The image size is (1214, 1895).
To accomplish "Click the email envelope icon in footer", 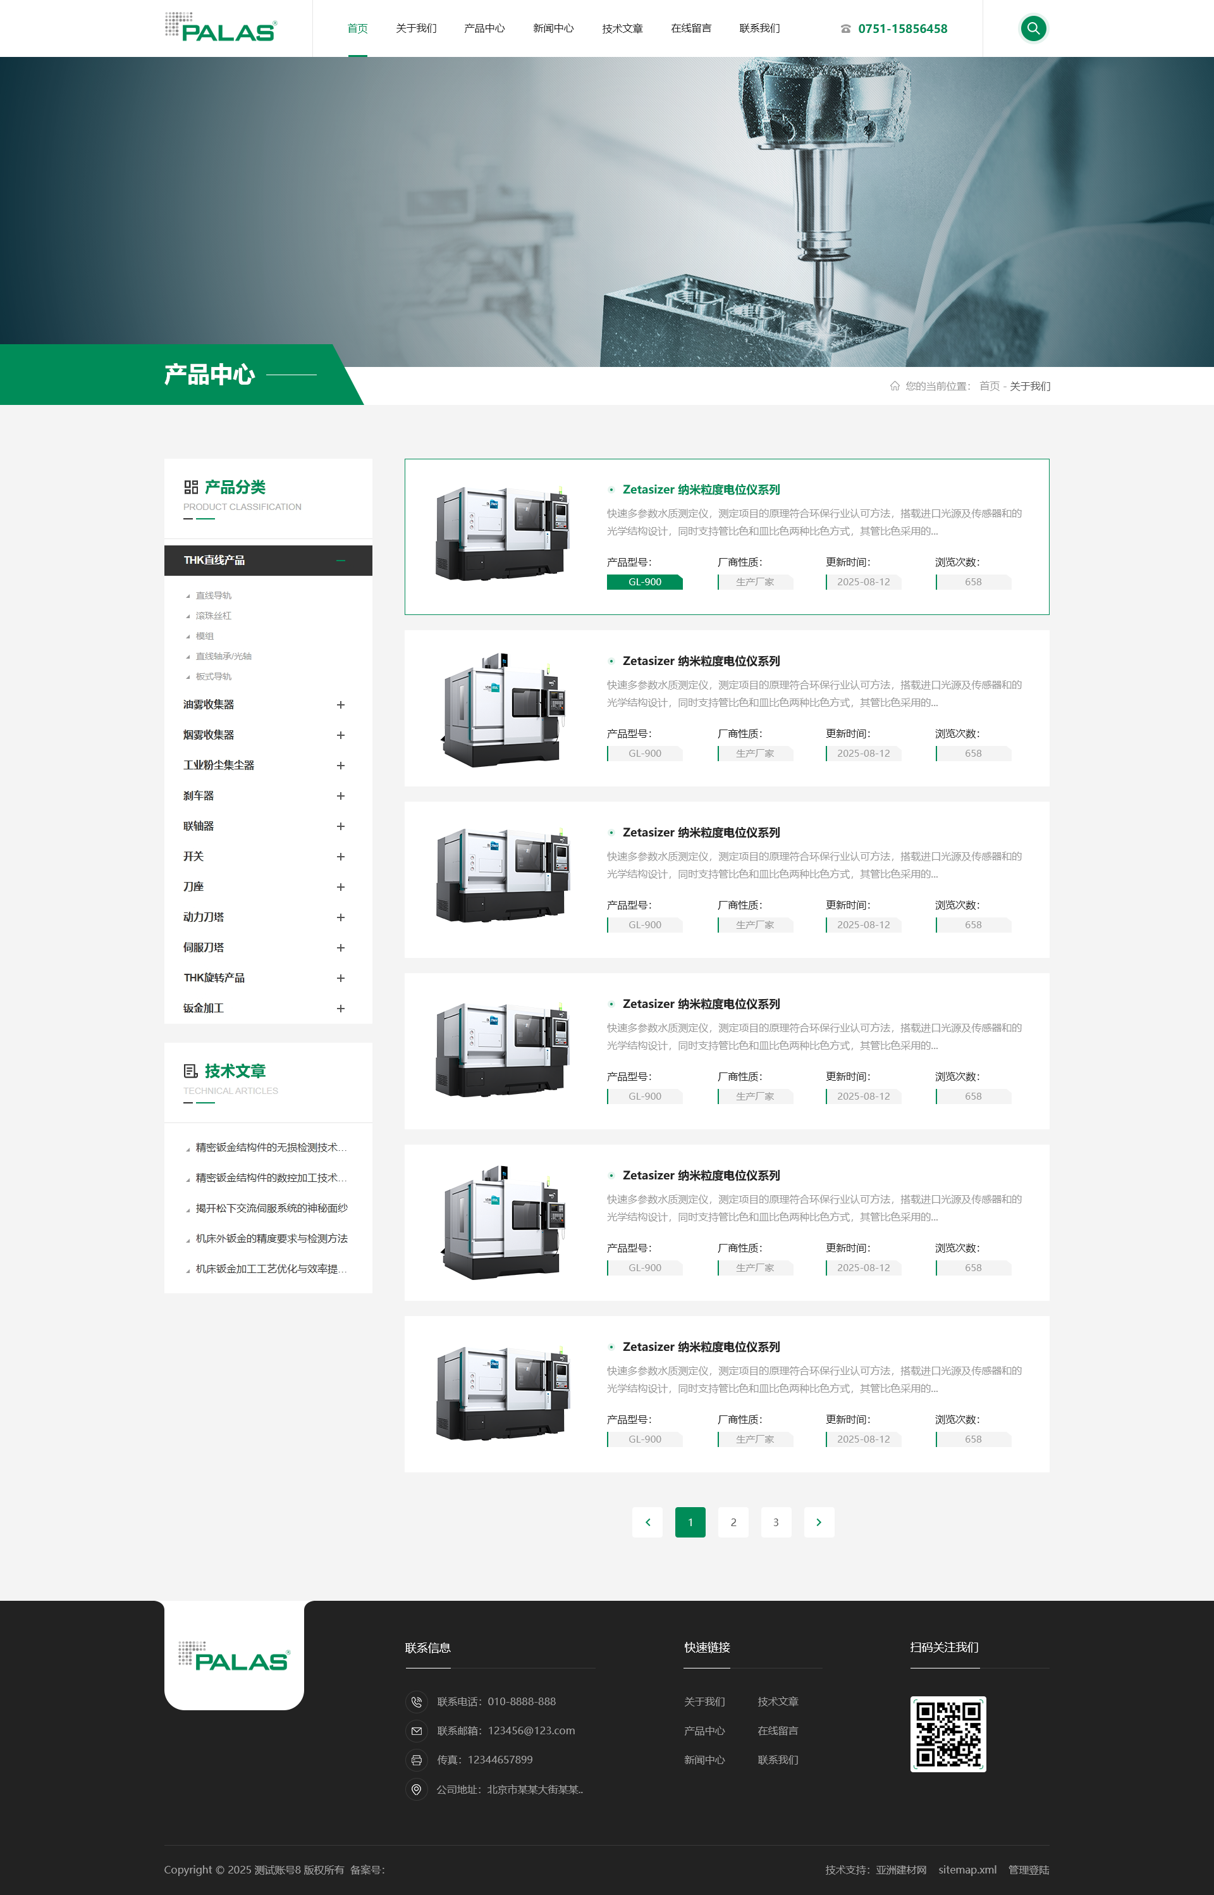I will [x=416, y=1730].
